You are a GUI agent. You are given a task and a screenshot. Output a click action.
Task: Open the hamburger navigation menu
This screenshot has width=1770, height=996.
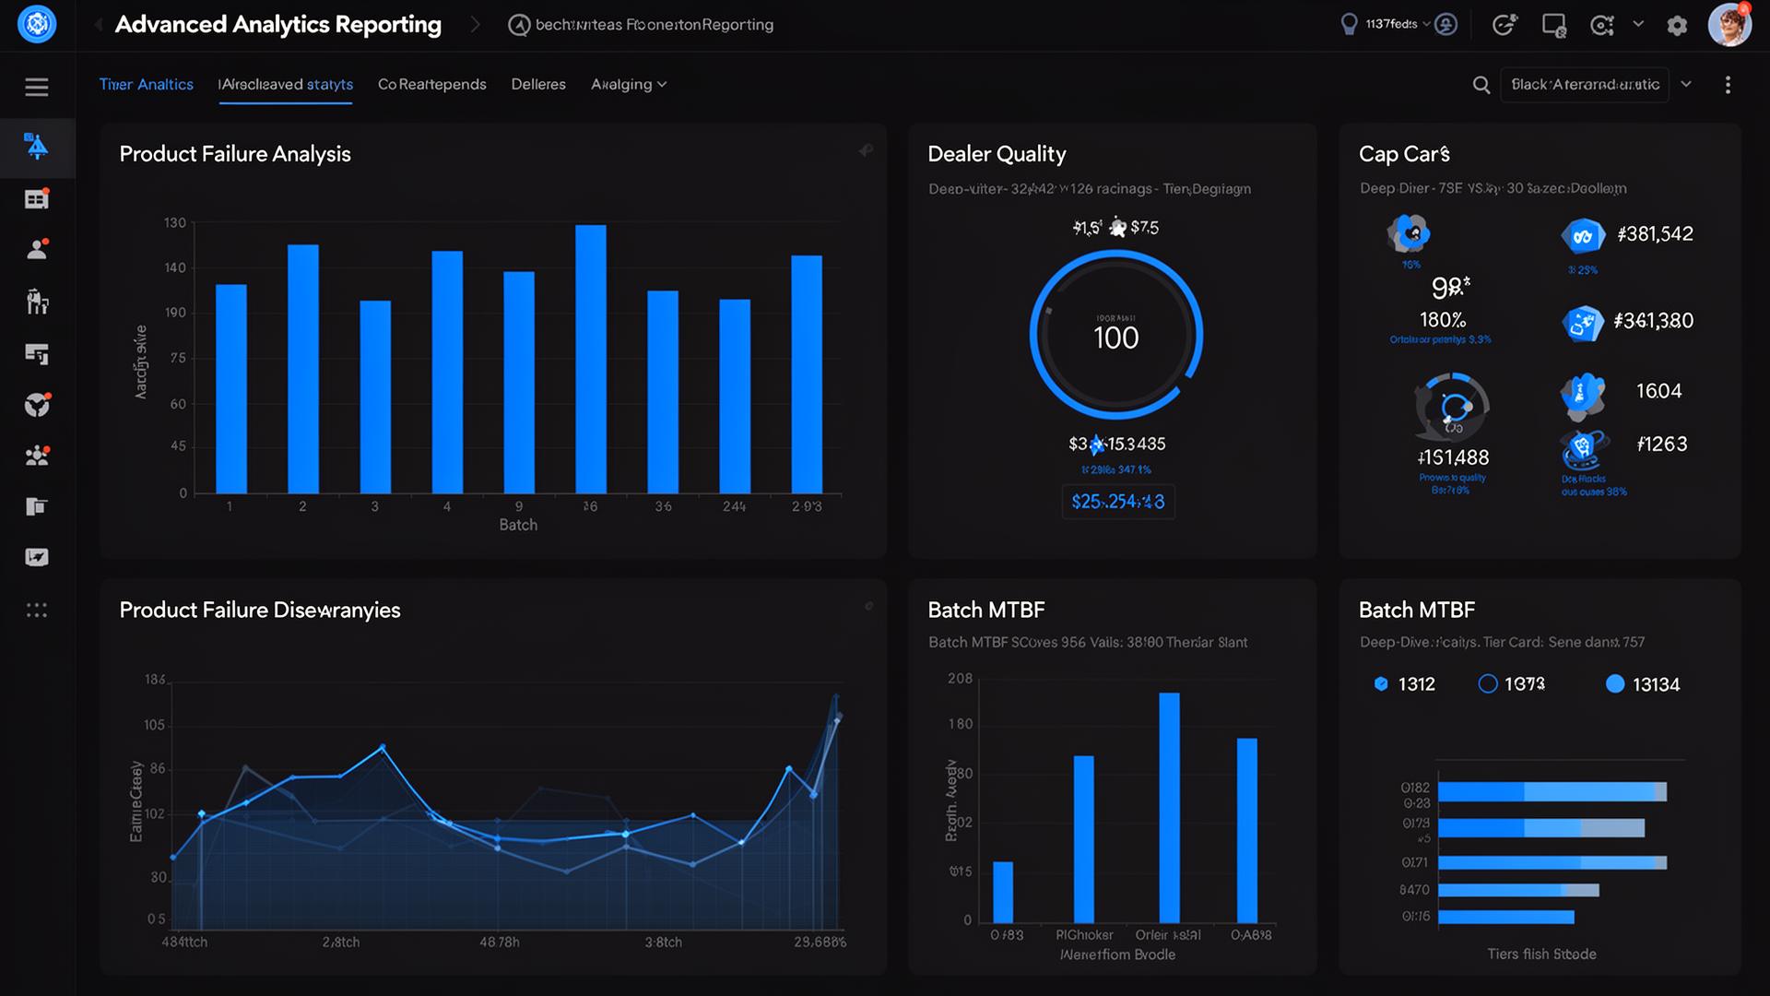[37, 87]
